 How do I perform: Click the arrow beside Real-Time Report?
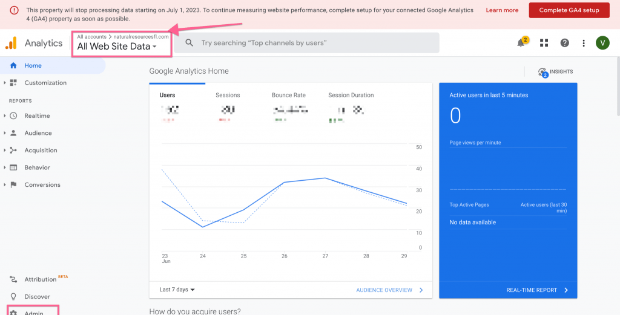[x=566, y=290]
